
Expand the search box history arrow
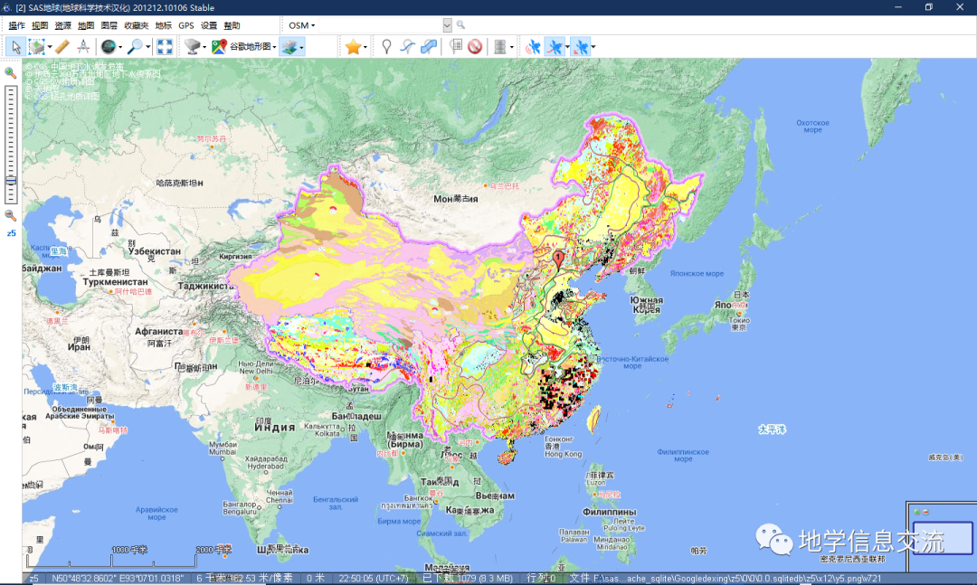pos(447,25)
